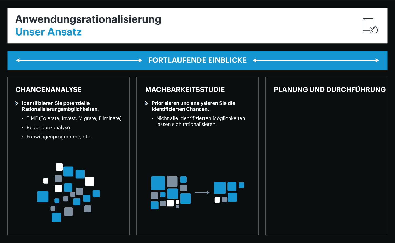The image size is (395, 243).
Task: Click the Redundanzanalyse bullet item
Action: (x=48, y=127)
